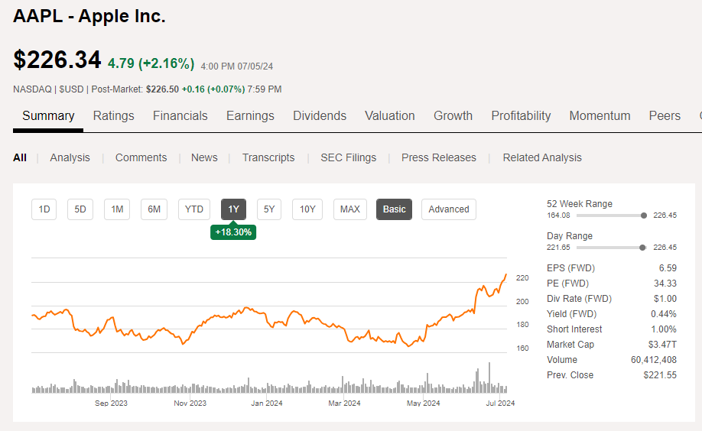Click the 160 price axis label
This screenshot has height=431, width=702.
522,348
